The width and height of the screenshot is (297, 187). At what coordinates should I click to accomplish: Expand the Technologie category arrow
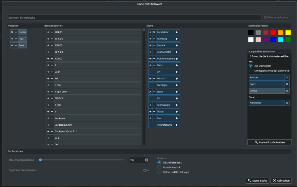177,105
